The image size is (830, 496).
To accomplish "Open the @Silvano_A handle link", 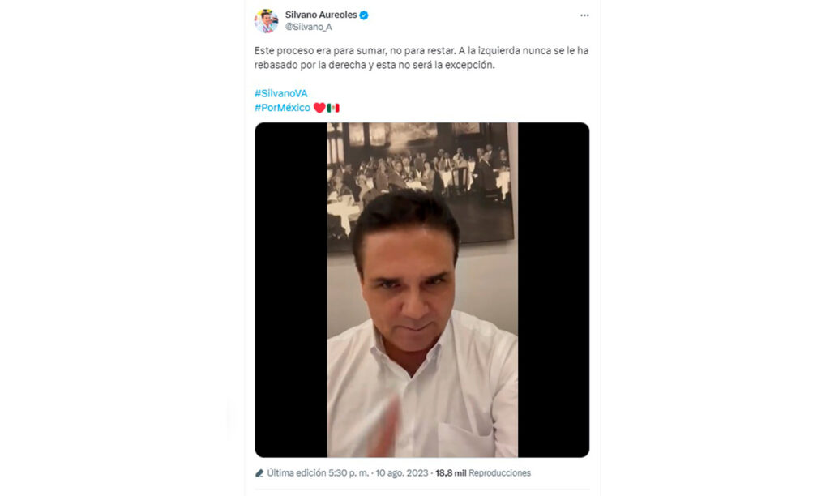I will click(309, 27).
